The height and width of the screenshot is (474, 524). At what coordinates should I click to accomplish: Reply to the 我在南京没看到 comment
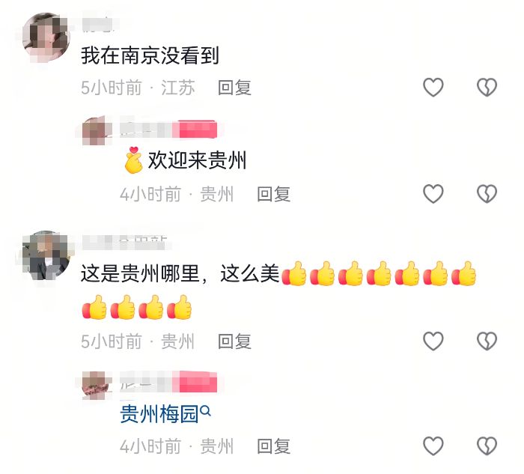(x=234, y=88)
